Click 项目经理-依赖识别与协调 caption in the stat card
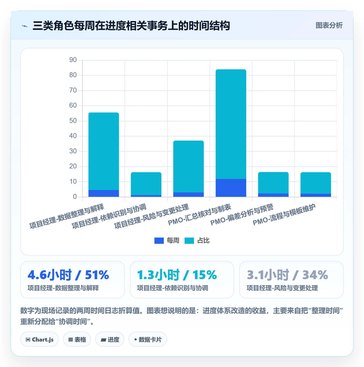 (173, 288)
